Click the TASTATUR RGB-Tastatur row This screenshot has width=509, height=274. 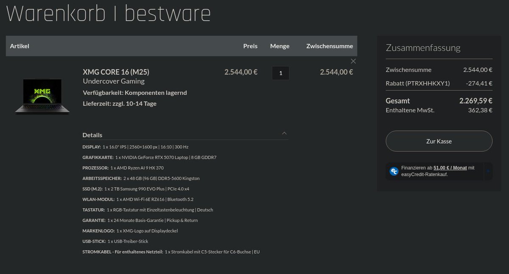click(x=148, y=210)
